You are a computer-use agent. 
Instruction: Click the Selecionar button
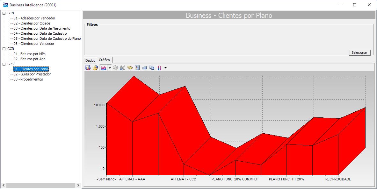pos(359,52)
